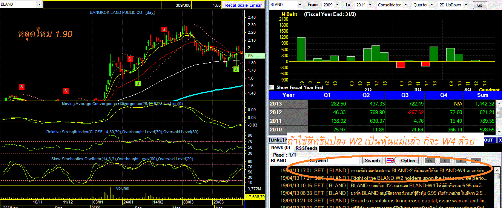The width and height of the screenshot is (502, 208).
Task: Open the BLAND symbol dropdown in the earnings panel
Action: (300, 5)
